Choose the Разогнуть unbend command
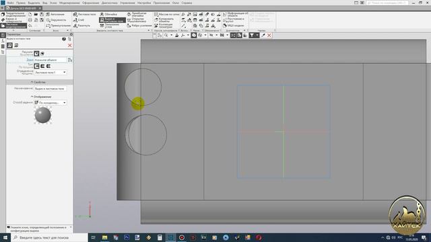The image size is (431, 242). point(81,26)
